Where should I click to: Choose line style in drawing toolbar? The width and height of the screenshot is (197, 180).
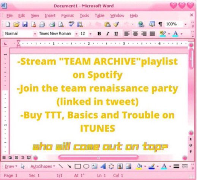[x=176, y=166]
